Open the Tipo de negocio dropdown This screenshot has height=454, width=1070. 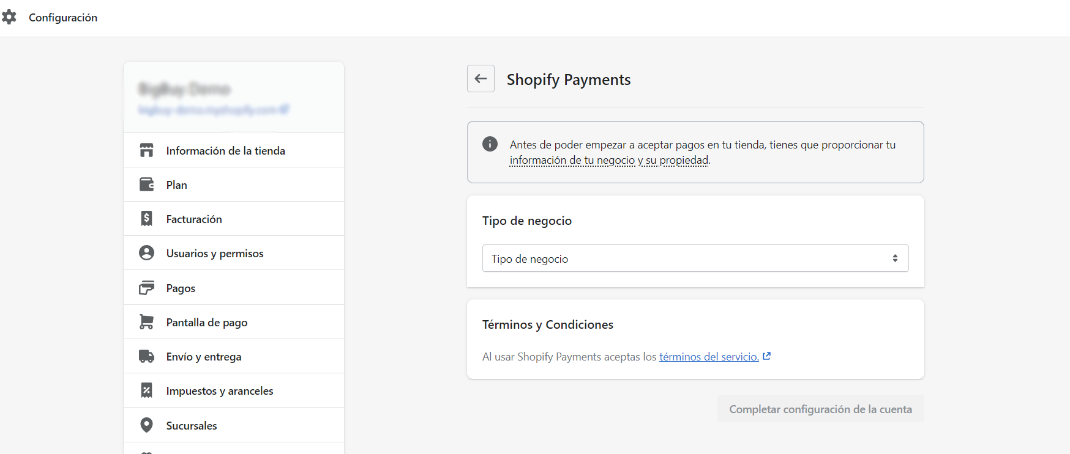[x=695, y=258]
